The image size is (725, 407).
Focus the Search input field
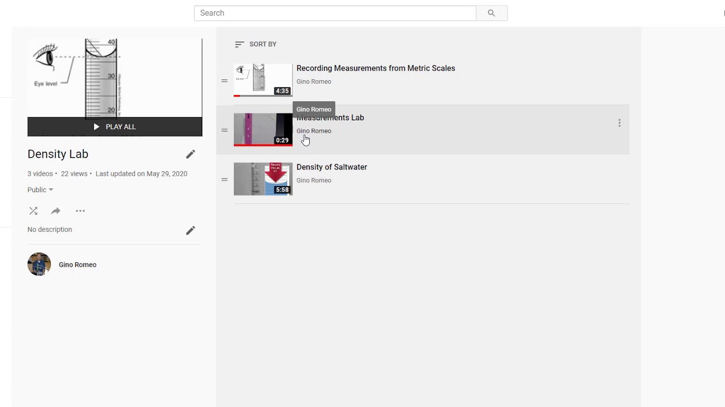coord(335,13)
